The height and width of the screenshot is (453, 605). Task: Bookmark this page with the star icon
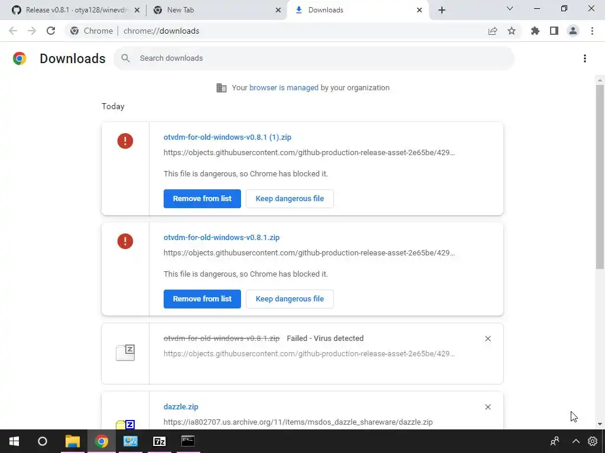(x=512, y=31)
